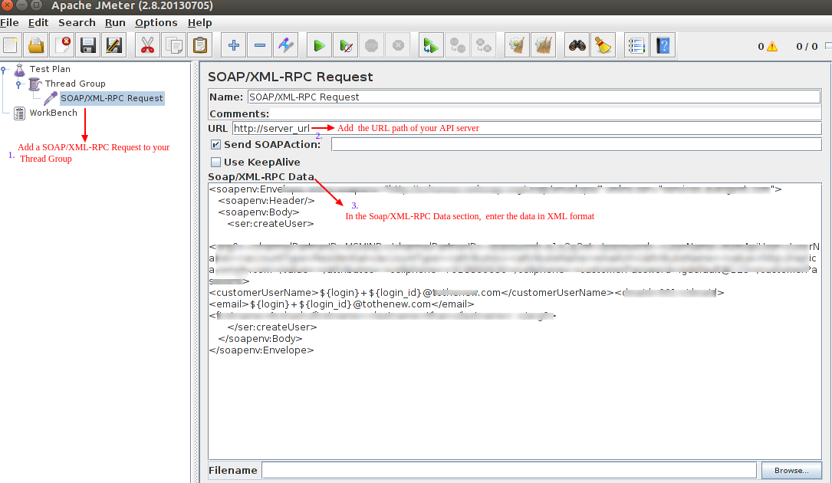This screenshot has width=832, height=483.
Task: Click the URL field with http://server_url
Action: point(527,129)
